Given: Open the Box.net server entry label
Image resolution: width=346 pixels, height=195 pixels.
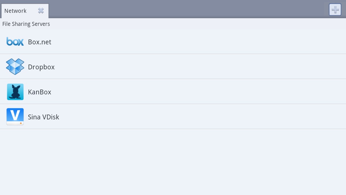Looking at the screenshot, I should pyautogui.click(x=40, y=42).
